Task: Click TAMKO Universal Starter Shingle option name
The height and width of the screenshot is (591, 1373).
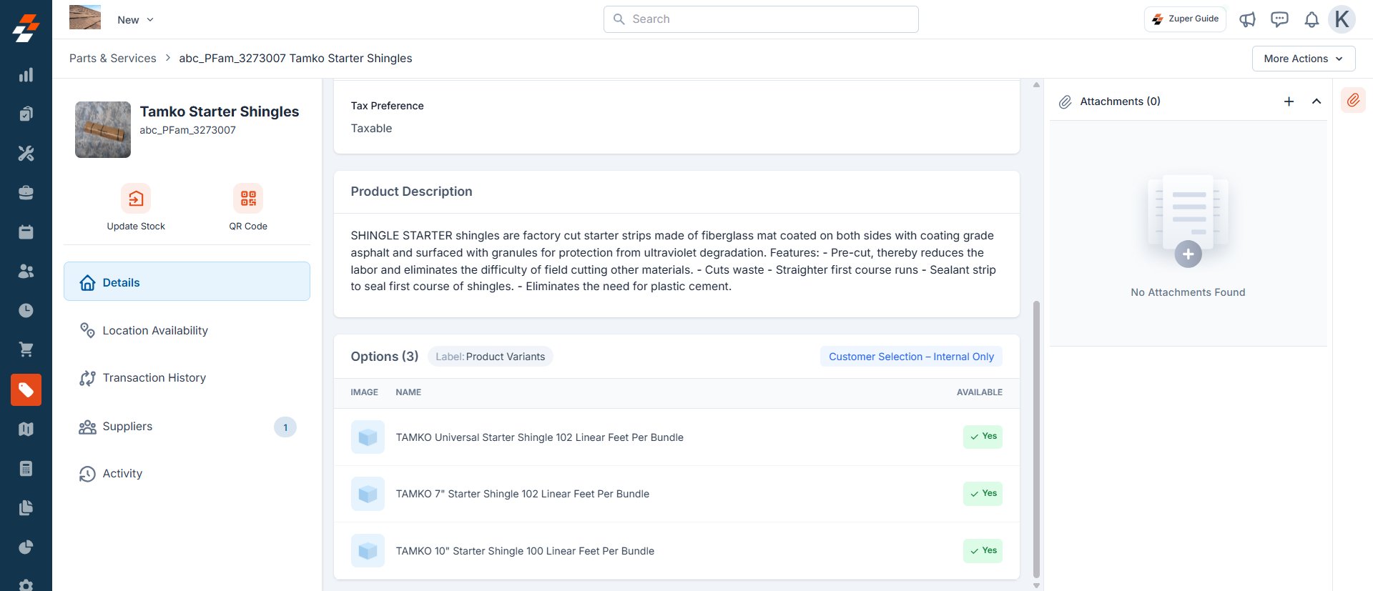Action: 539,437
